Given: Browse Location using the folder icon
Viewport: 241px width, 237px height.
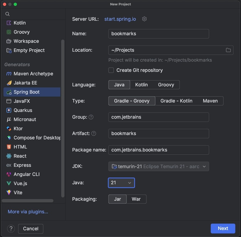Looking at the screenshot, I should coord(229,50).
